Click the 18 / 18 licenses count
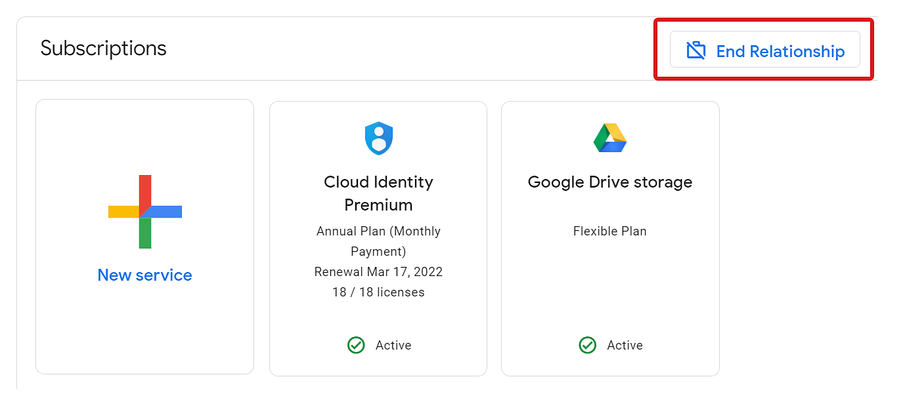The image size is (903, 400). pos(378,292)
